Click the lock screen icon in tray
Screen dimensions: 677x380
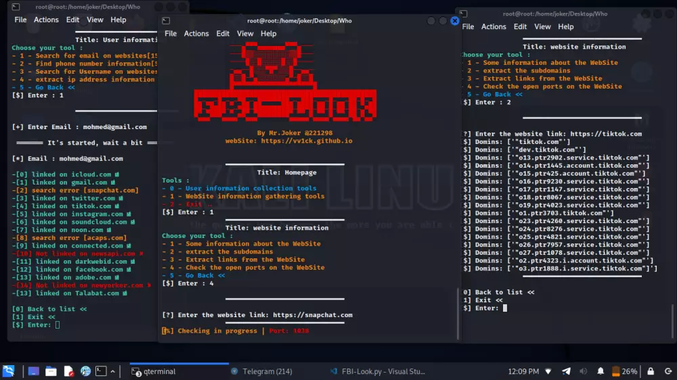tap(651, 371)
